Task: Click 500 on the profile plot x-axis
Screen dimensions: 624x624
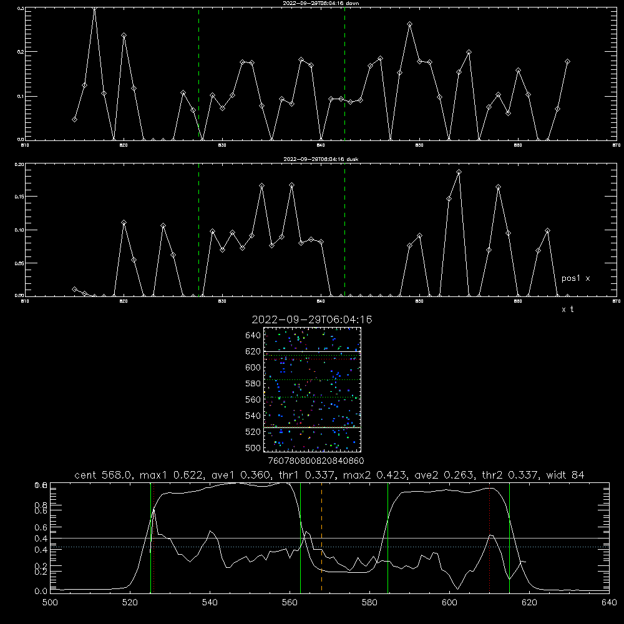Action: 50,602
